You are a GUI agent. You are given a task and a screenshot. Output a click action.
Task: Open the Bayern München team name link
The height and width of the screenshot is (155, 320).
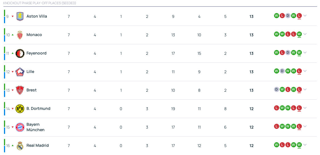click(x=35, y=127)
